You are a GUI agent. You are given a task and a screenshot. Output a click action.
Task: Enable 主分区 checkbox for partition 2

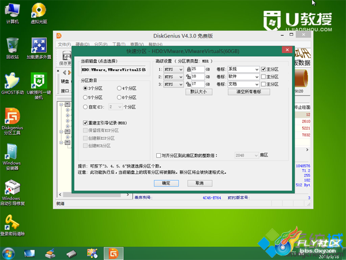tap(264, 77)
